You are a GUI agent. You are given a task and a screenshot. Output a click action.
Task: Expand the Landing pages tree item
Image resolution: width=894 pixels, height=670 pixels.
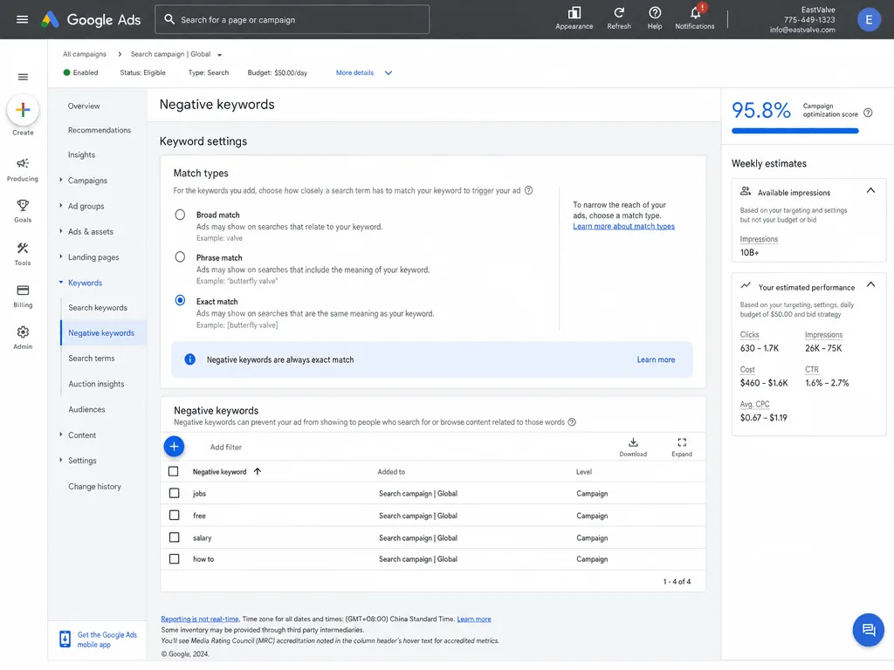[61, 257]
